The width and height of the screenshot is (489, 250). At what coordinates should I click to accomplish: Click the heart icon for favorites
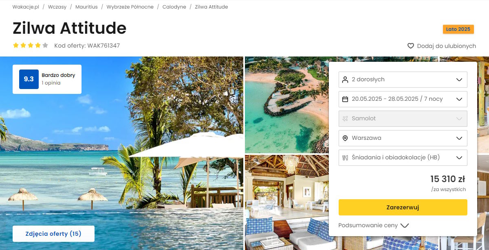[411, 46]
